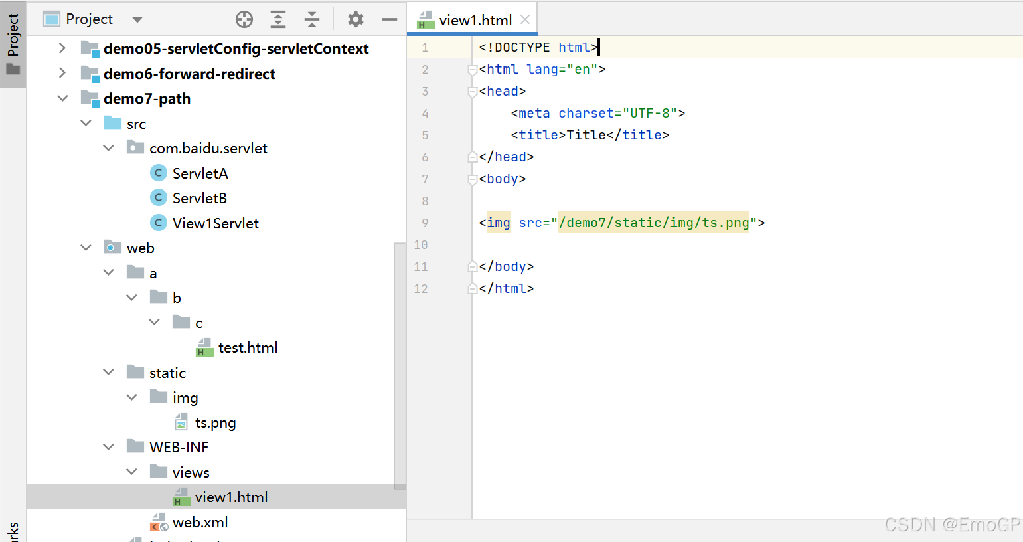Collapse the WEB-INF folder chevron

[109, 447]
